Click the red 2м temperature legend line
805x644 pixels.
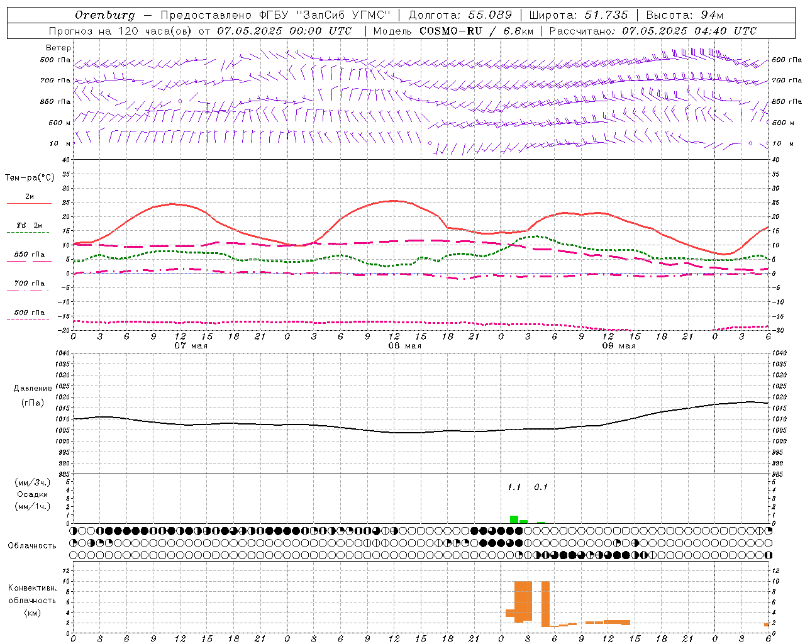click(29, 203)
